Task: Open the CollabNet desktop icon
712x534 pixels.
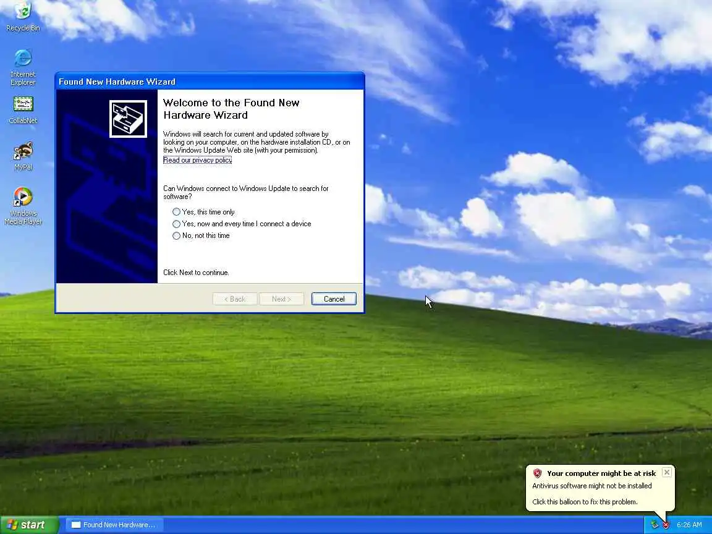Action: point(23,110)
